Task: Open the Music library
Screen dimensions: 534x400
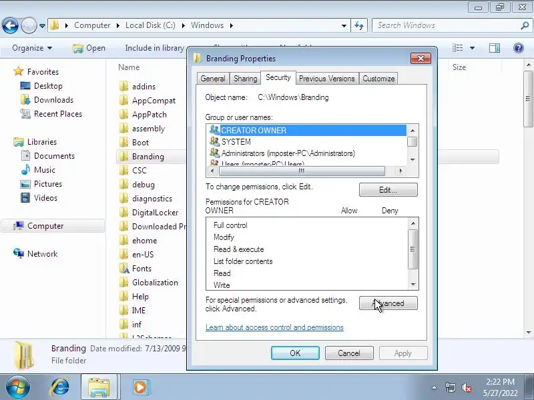Action: tap(38, 170)
